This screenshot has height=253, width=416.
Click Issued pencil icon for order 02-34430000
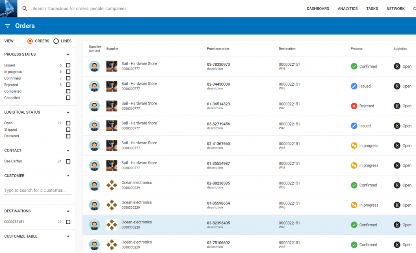pyautogui.click(x=354, y=86)
